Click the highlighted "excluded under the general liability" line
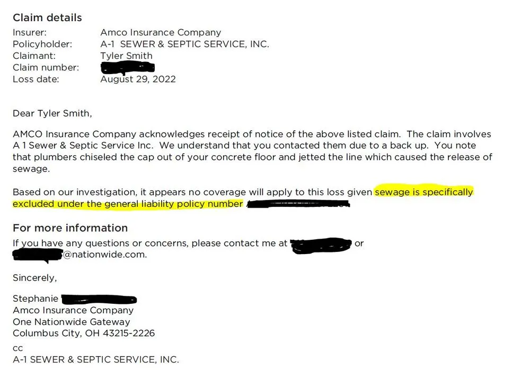 tap(128, 204)
